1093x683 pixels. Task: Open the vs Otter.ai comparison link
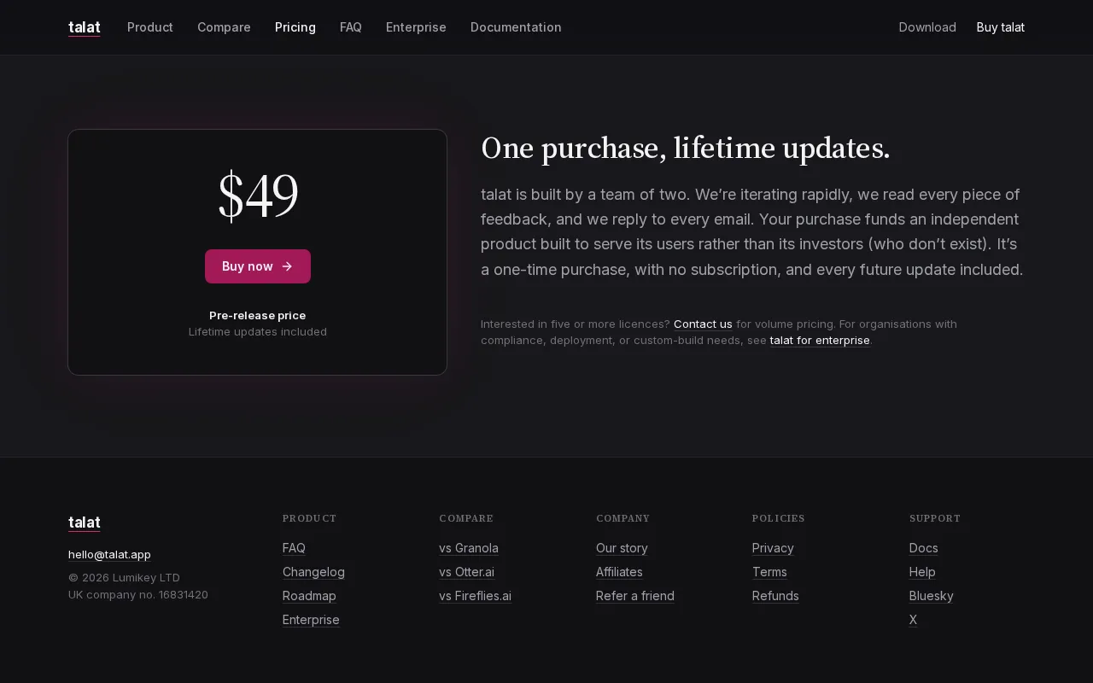point(466,572)
